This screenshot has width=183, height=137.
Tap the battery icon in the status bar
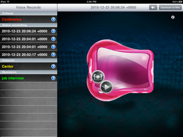pyautogui.click(x=180, y=2)
